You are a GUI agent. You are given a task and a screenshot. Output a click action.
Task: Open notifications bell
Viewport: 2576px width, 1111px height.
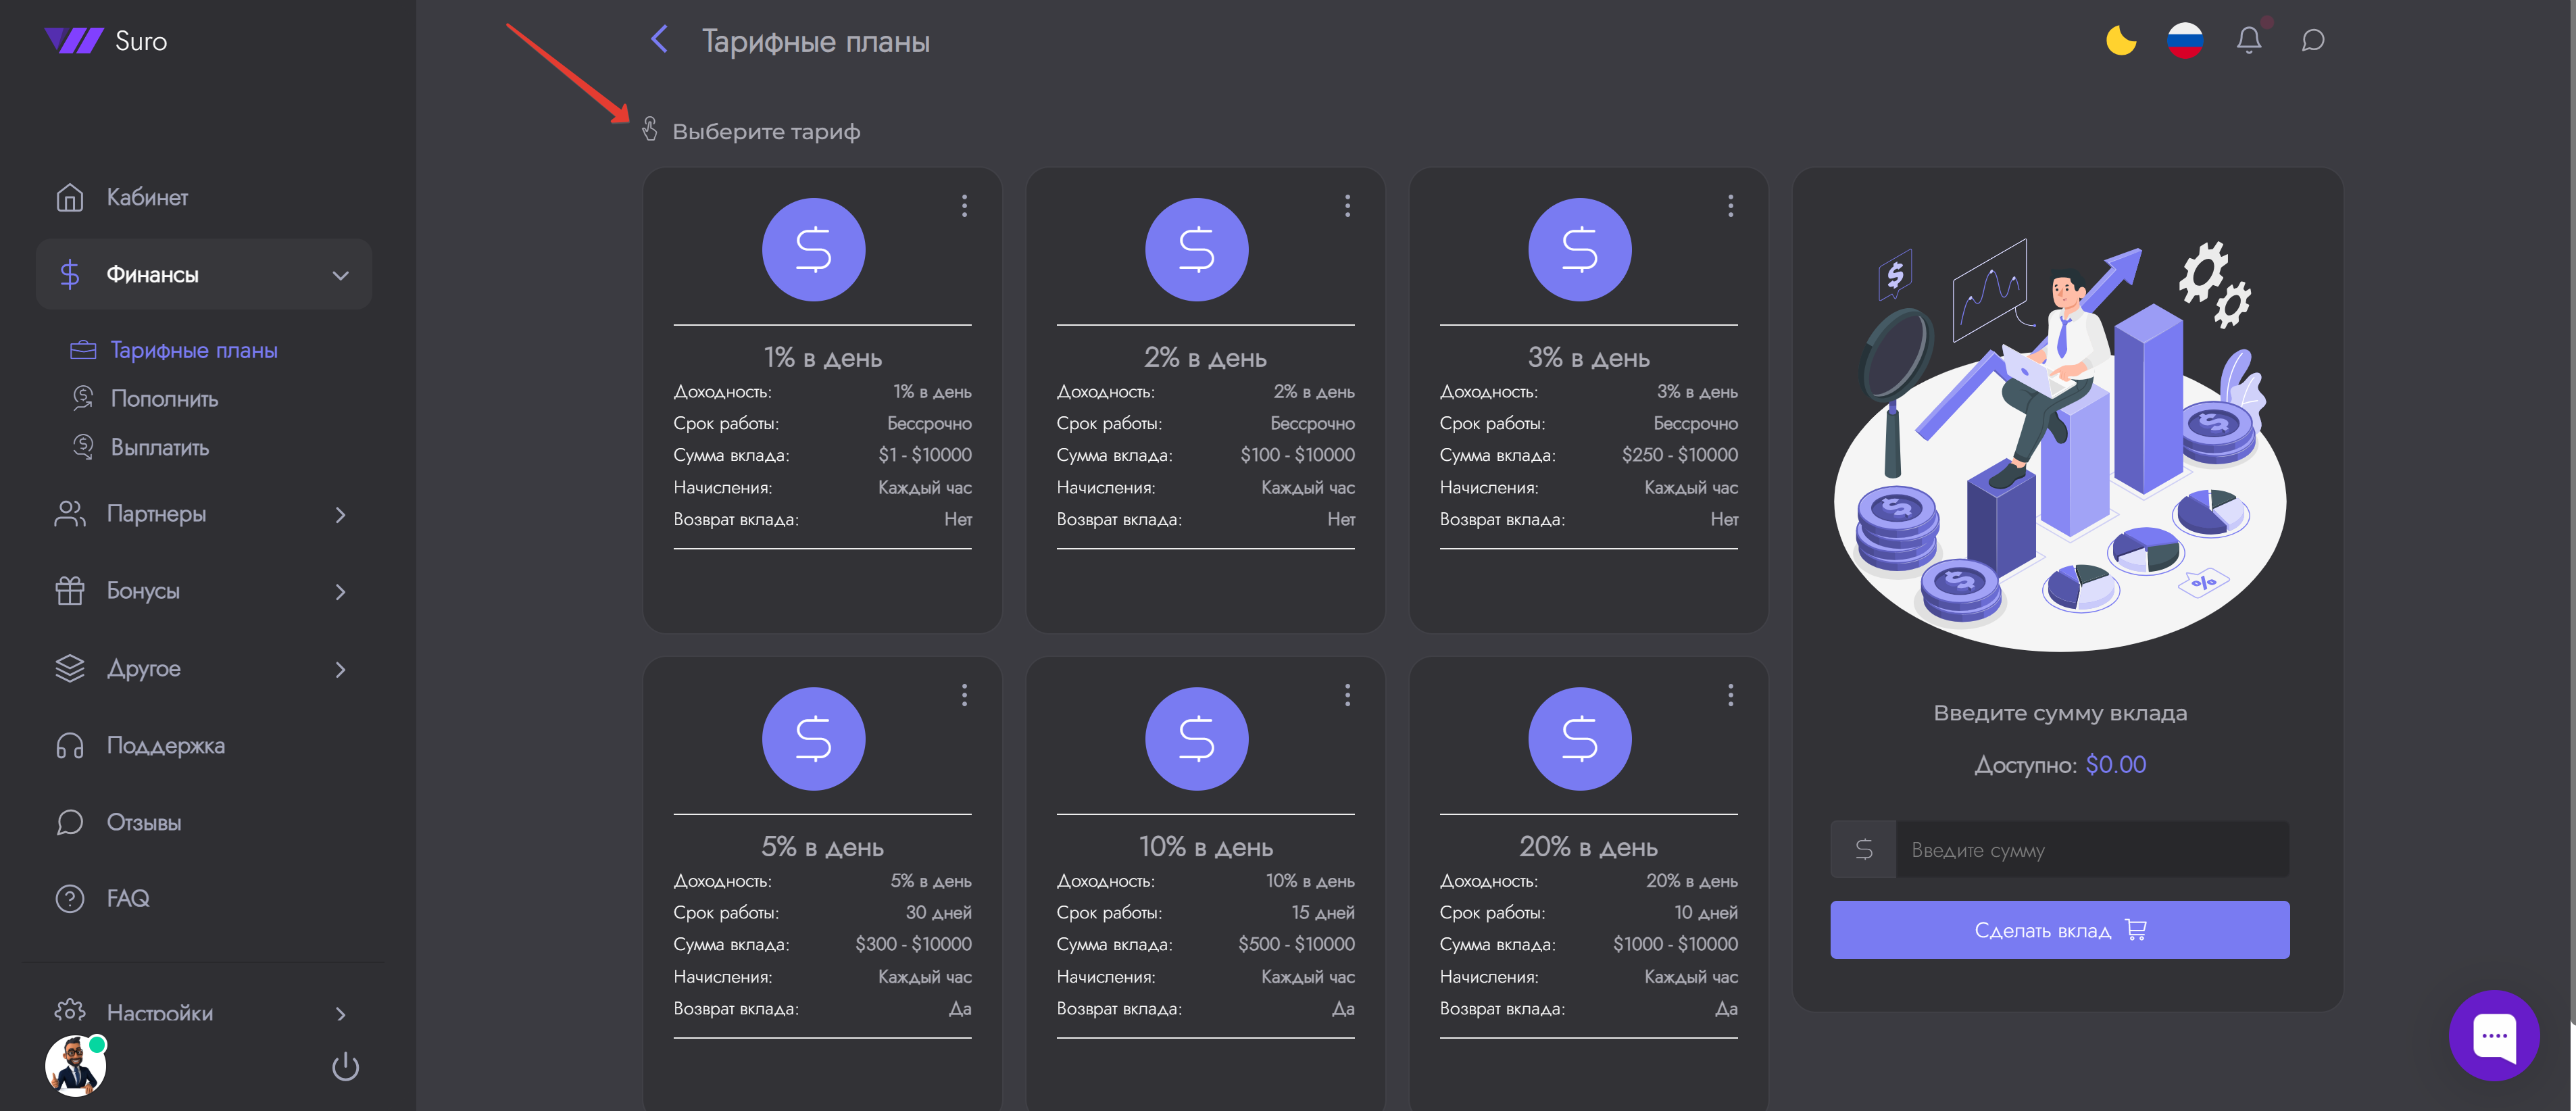tap(2248, 40)
